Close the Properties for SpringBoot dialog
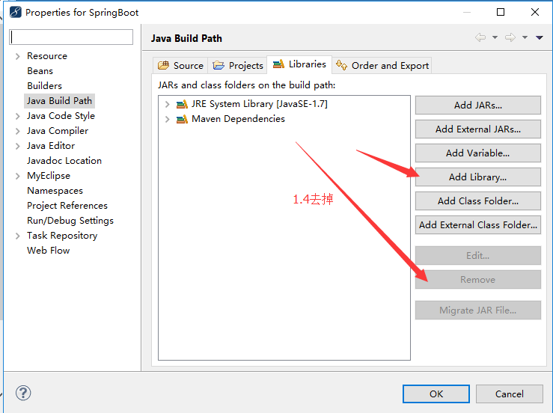Viewport: 553px width, 413px height. coord(534,12)
